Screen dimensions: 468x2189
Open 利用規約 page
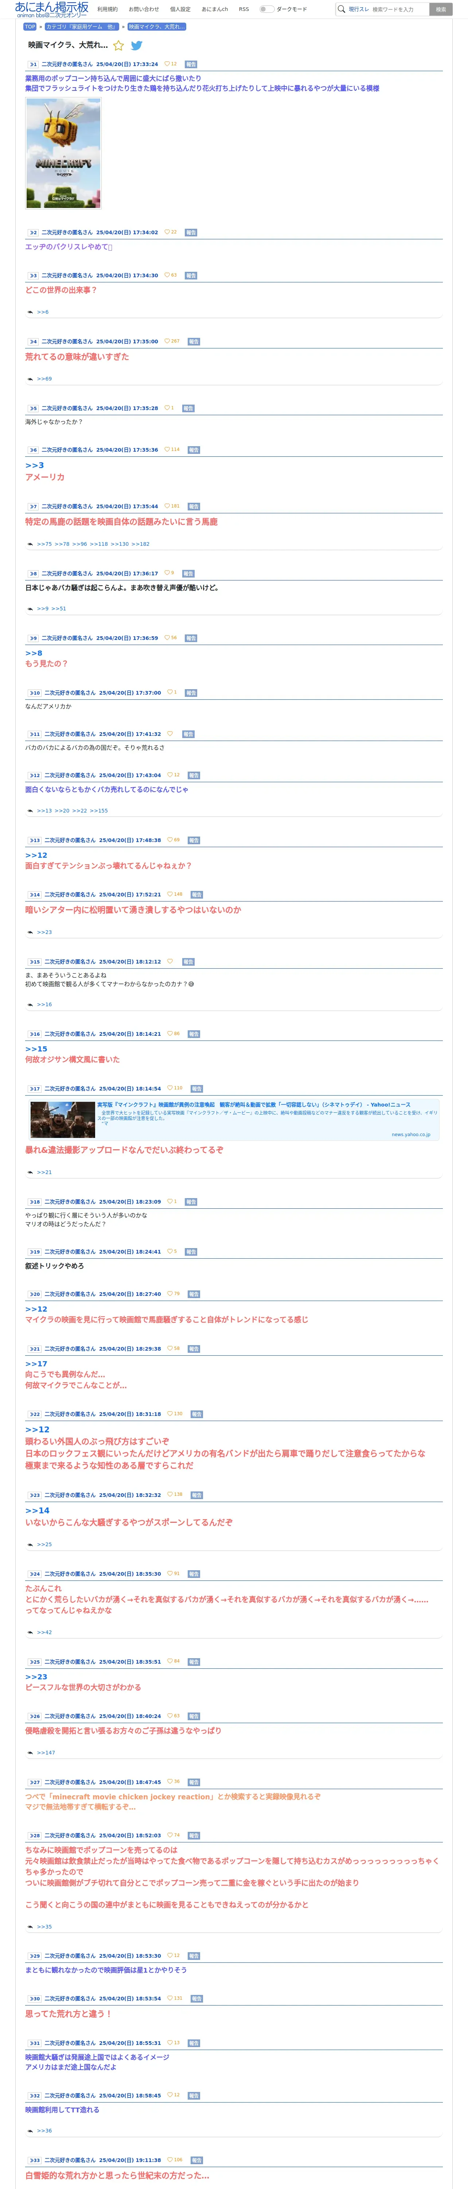point(107,9)
